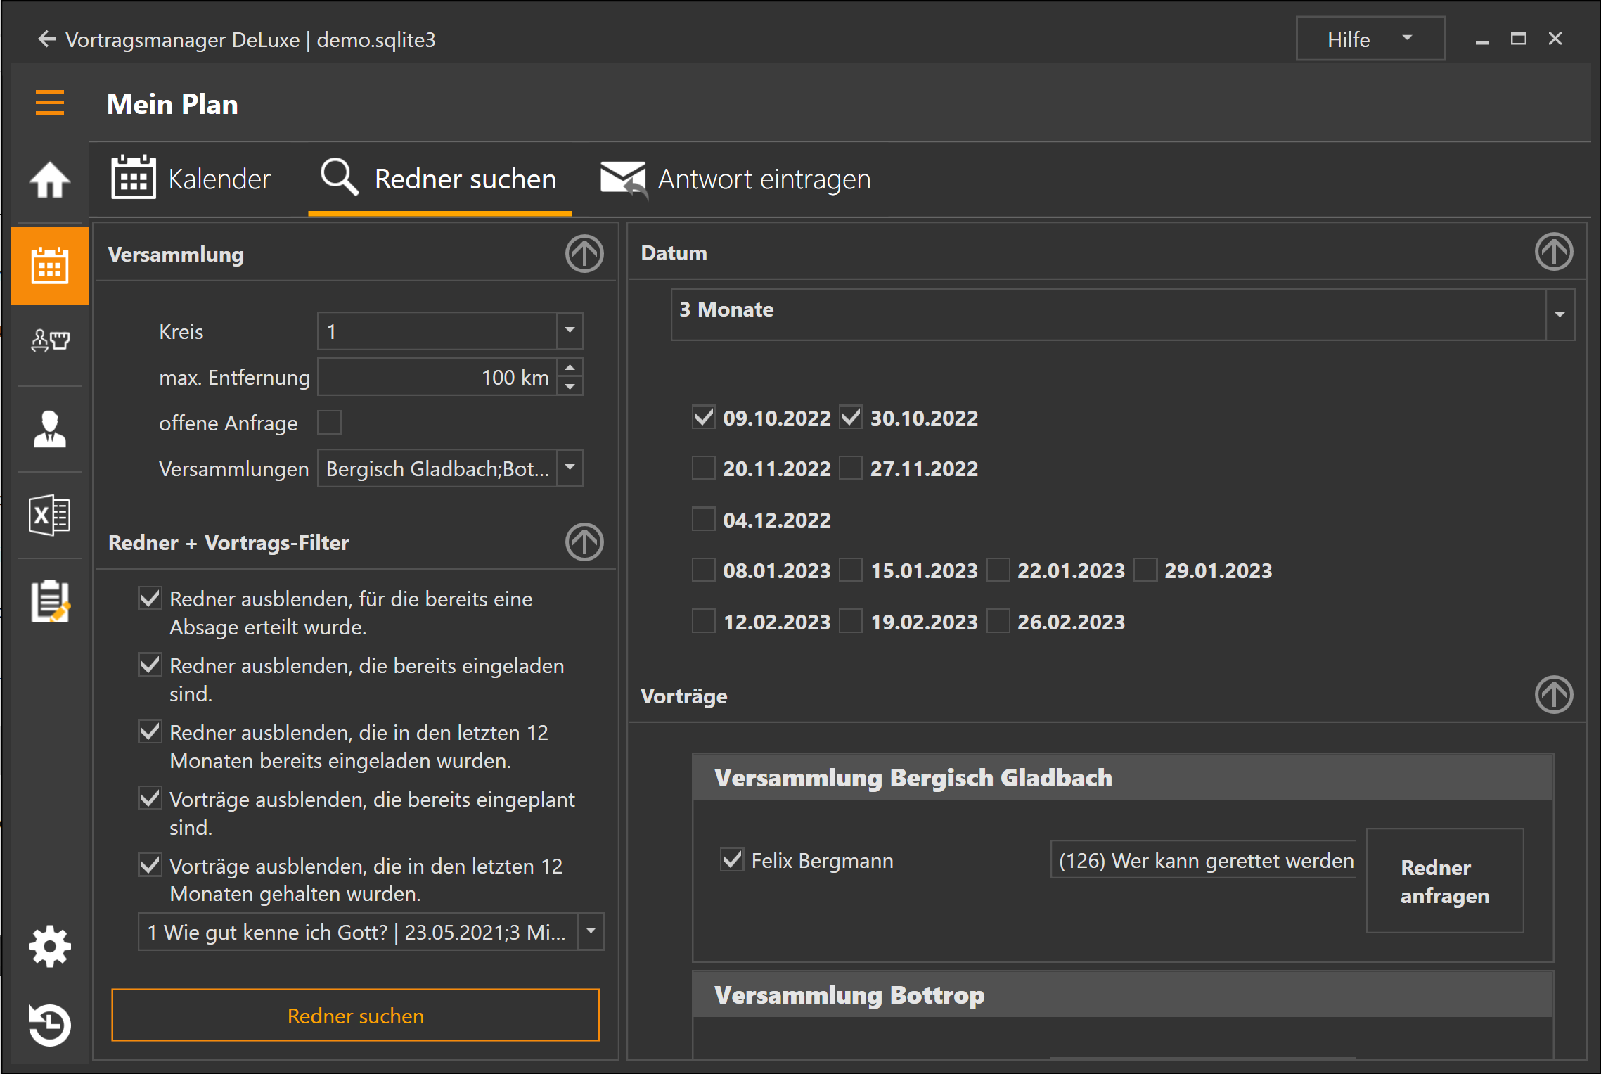Check the 08.01.2023 date

704,570
